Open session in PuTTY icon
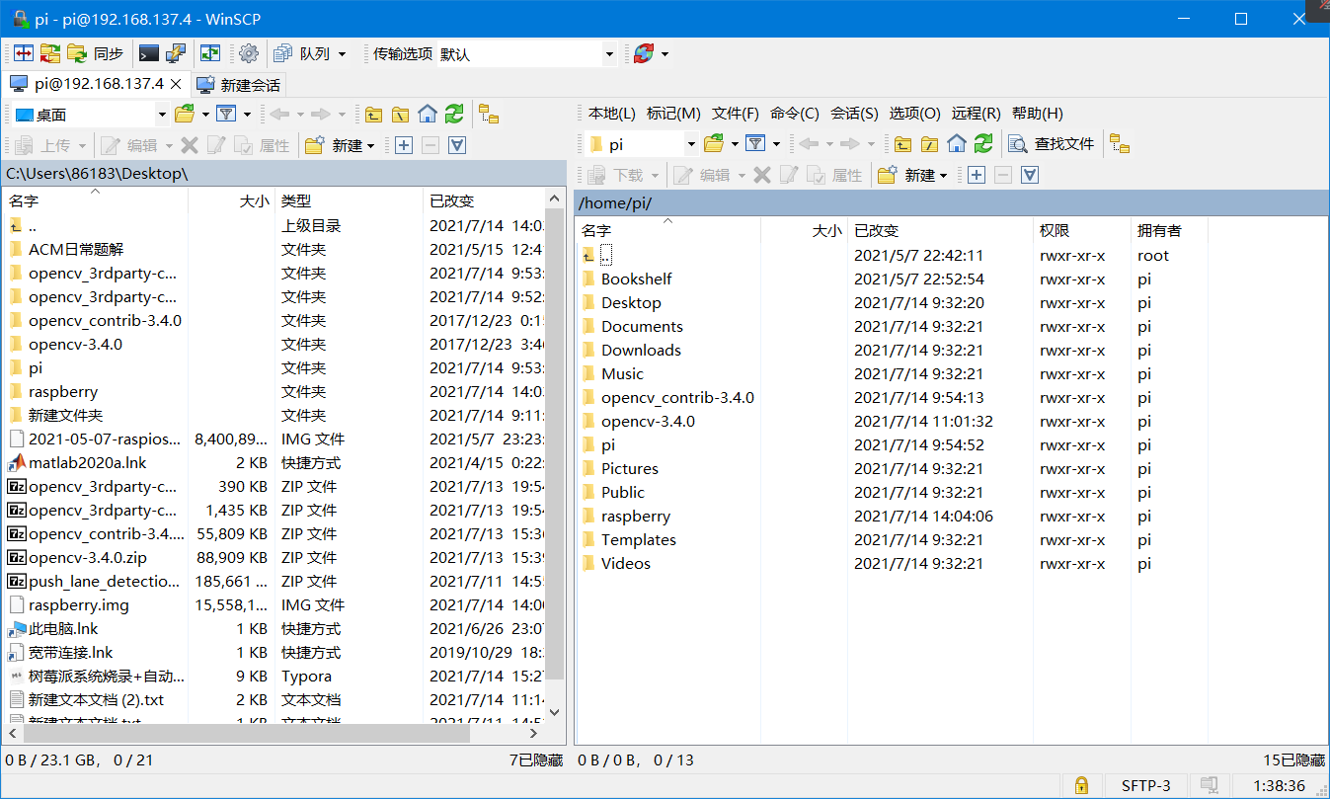This screenshot has height=799, width=1330. (x=176, y=53)
